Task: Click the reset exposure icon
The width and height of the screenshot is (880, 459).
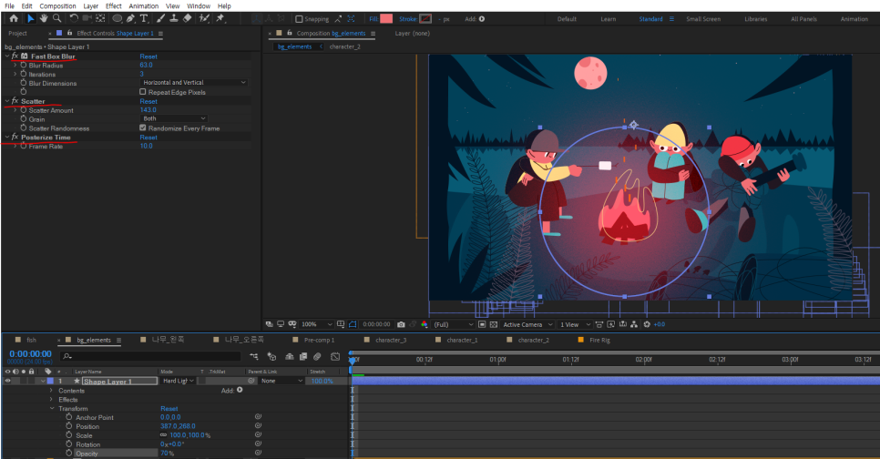Action: click(x=647, y=324)
